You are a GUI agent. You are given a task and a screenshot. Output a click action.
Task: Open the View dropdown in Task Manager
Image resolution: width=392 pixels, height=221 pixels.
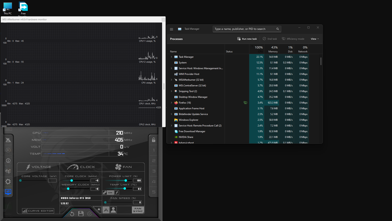(315, 39)
